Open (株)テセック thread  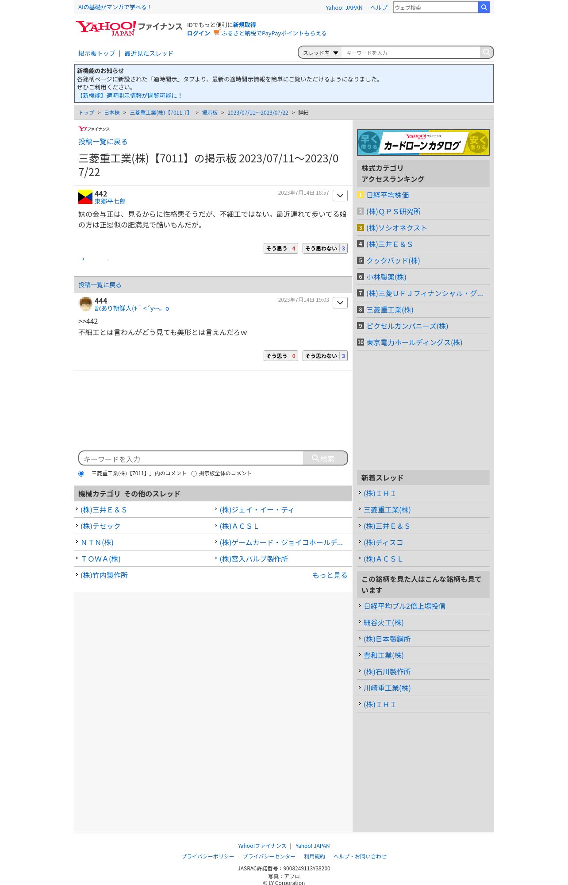point(100,526)
